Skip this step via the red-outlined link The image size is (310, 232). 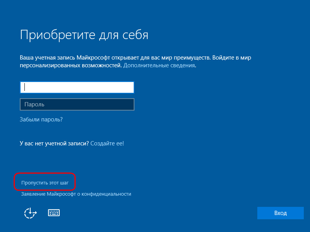[45, 183]
